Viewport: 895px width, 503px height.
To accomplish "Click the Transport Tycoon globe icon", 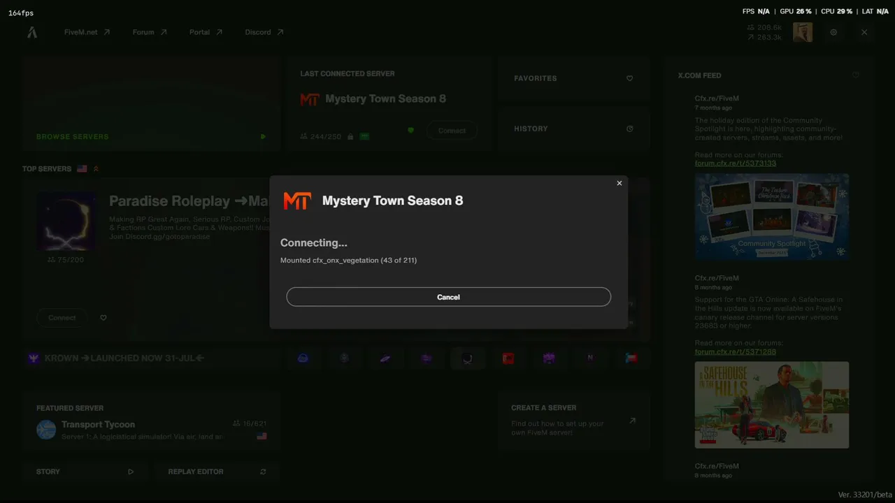I will click(46, 430).
